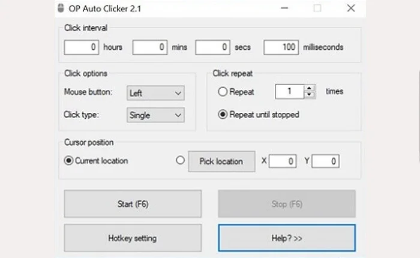This screenshot has height=258, width=420.
Task: Increase repeat times with up arrow
Action: point(310,88)
